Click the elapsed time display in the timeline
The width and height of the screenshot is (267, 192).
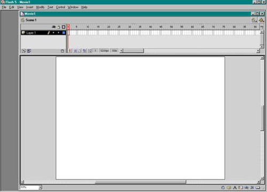(114, 51)
